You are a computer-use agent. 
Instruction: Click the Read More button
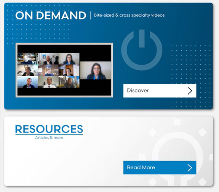160,167
